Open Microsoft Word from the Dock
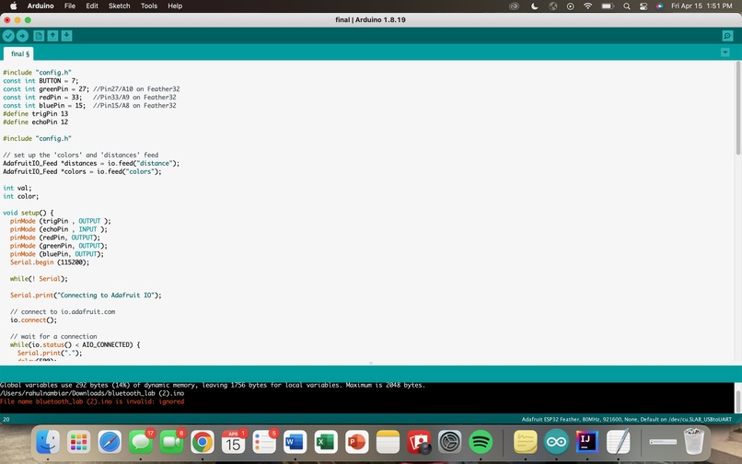742x464 pixels. point(295,442)
